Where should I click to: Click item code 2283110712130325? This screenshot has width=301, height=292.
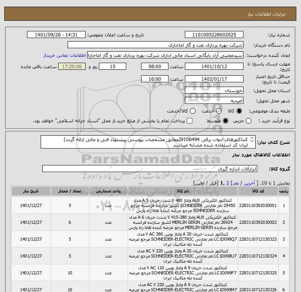[x=258, y=273]
